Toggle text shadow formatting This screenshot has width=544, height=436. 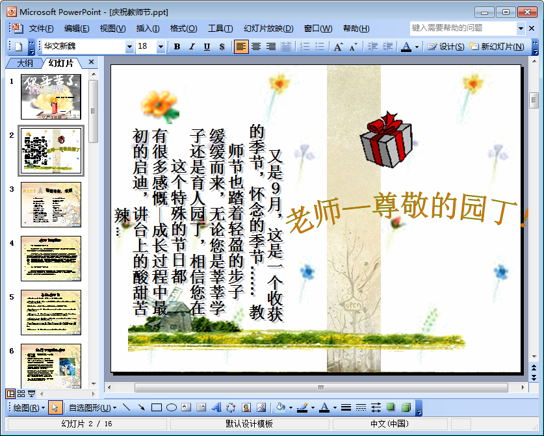pyautogui.click(x=222, y=47)
